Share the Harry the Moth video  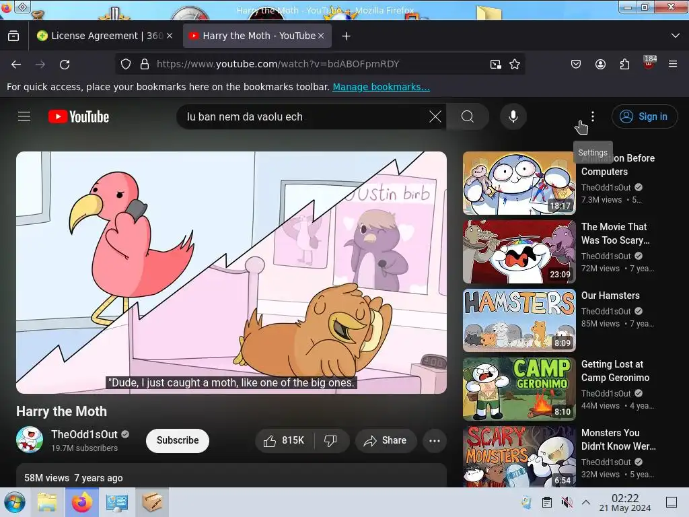tap(386, 440)
